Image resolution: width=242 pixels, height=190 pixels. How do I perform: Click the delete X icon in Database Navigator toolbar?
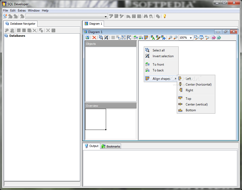tap(35, 30)
